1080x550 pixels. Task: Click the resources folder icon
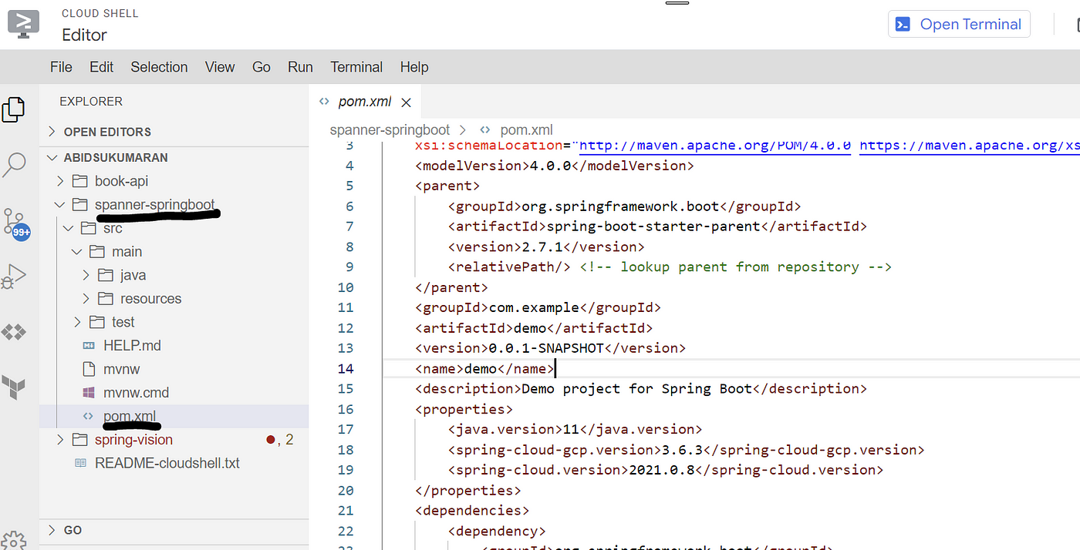(106, 298)
